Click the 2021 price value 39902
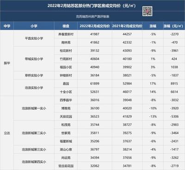The width and height of the screenshot is (185, 170). 127,67
